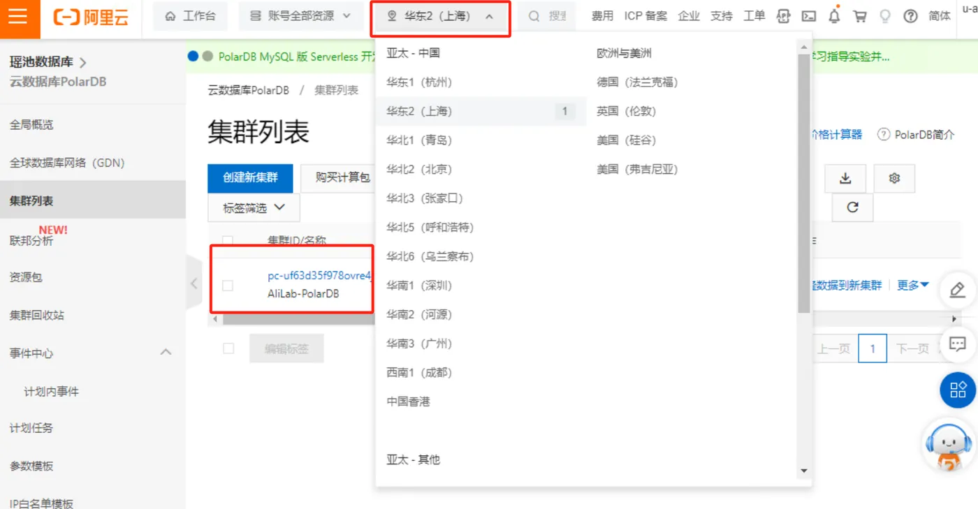Open the table settings gear icon
The width and height of the screenshot is (978, 509).
(x=894, y=179)
